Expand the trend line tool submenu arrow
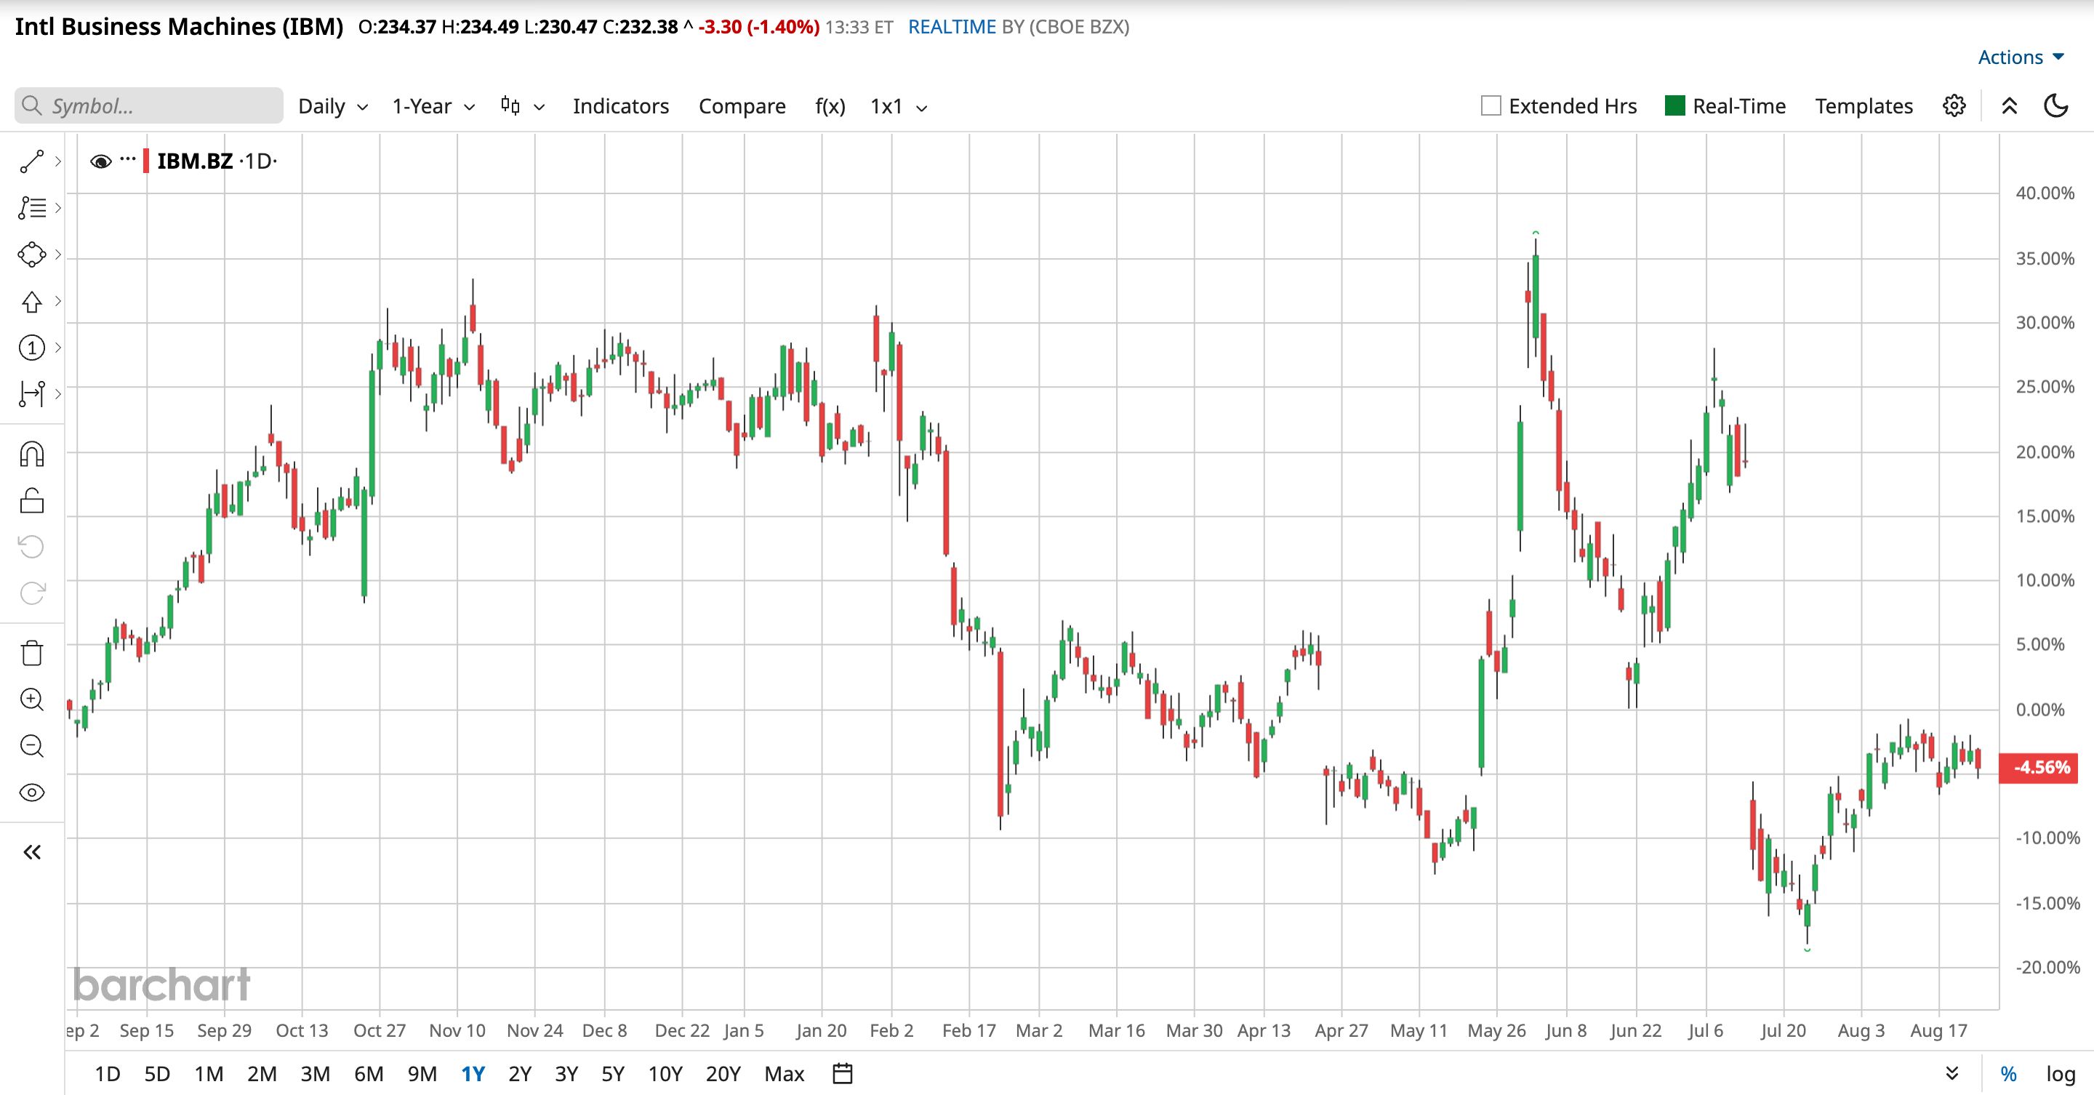 click(57, 161)
